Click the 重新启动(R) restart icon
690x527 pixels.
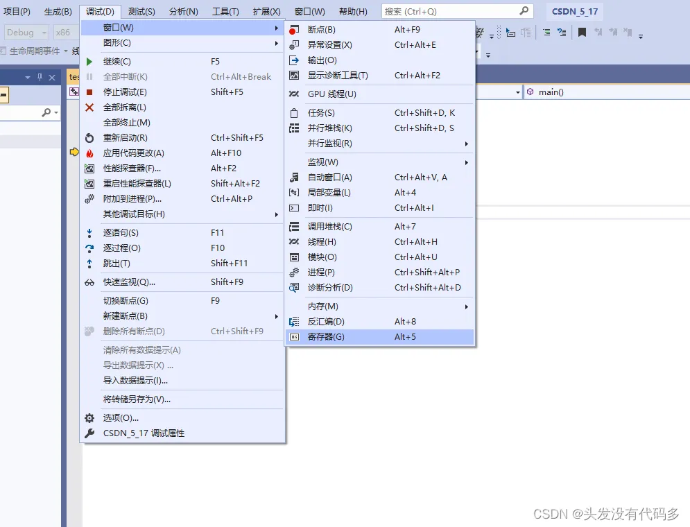coord(89,138)
